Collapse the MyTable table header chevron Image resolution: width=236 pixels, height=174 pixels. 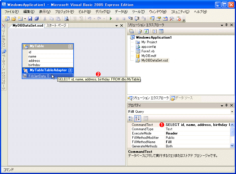[x=71, y=46]
